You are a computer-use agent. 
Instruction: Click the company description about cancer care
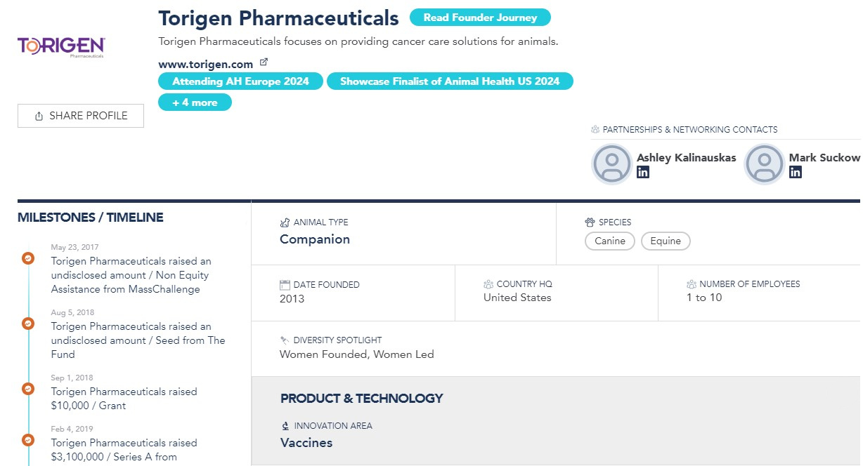coord(358,41)
